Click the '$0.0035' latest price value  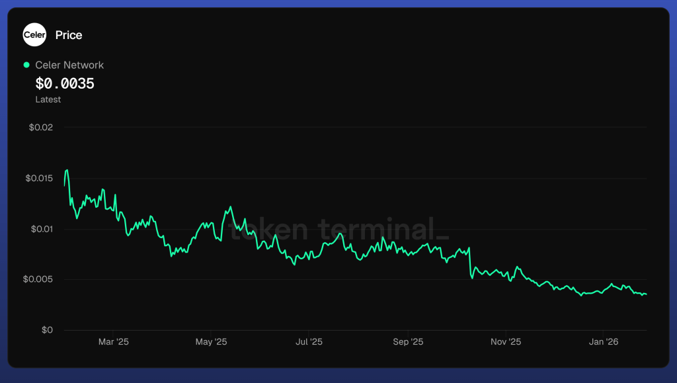click(65, 83)
